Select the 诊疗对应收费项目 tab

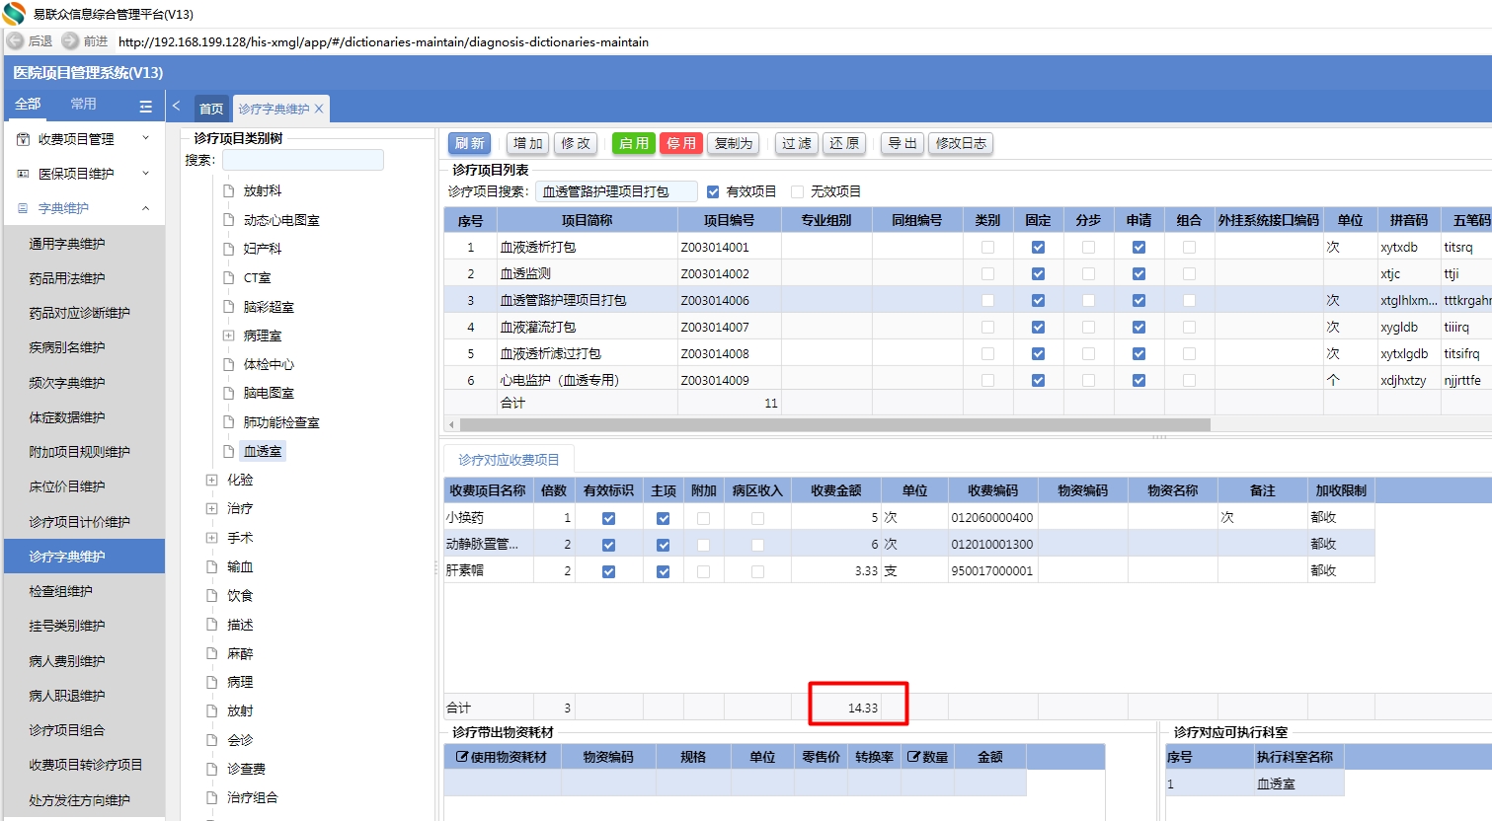(x=509, y=460)
